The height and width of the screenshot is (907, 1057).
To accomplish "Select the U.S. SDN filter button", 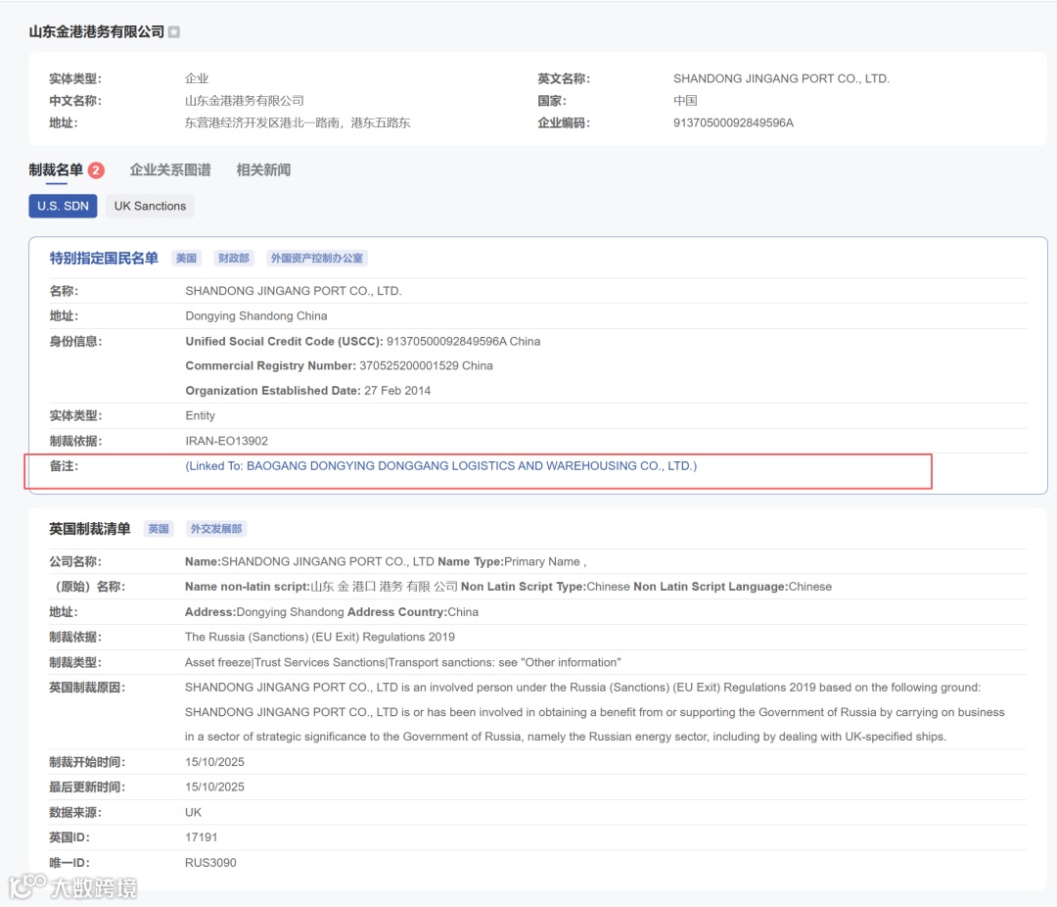I will pyautogui.click(x=63, y=206).
